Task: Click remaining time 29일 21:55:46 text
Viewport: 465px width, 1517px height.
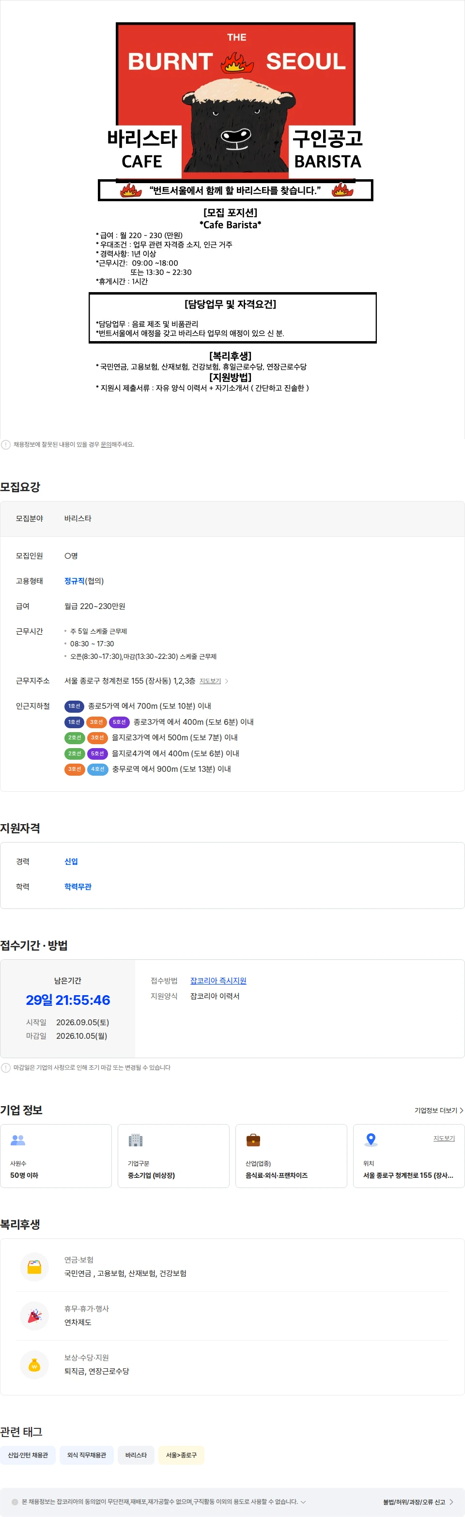Action: point(68,1000)
